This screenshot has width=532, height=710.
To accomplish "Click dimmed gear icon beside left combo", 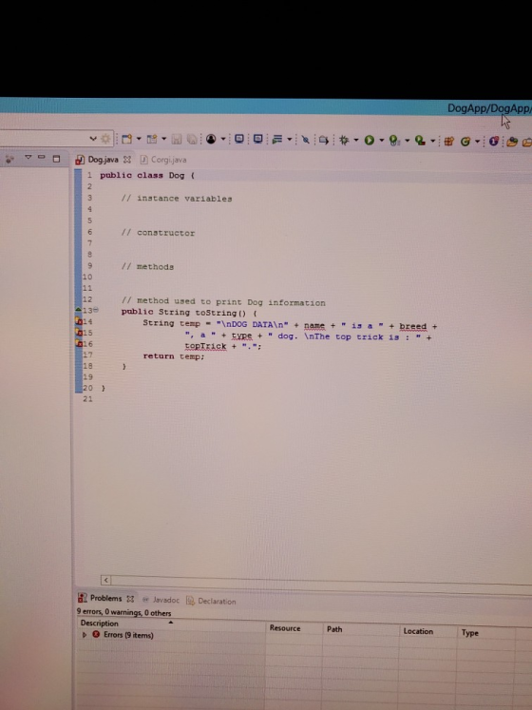I will coord(105,139).
